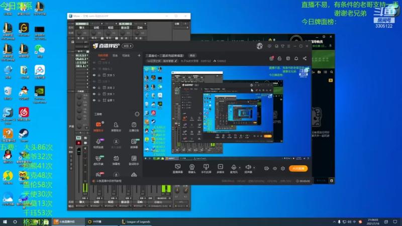This screenshot has width=402, height=226.
Task: Add a 多媒体 media source
Action: pyautogui.click(x=220, y=169)
